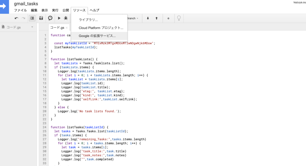Click the コード.gs file document icon
The height and width of the screenshot is (166, 306).
[x=3, y=27]
